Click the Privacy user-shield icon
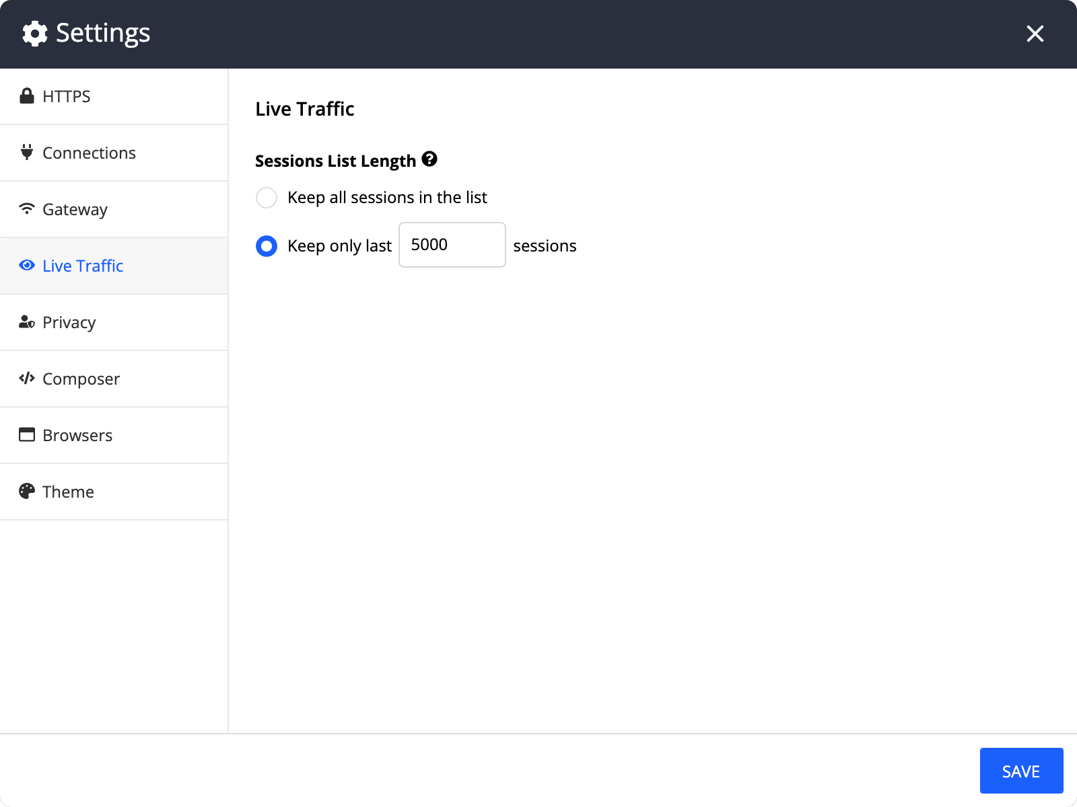Image resolution: width=1077 pixels, height=807 pixels. pyautogui.click(x=27, y=321)
